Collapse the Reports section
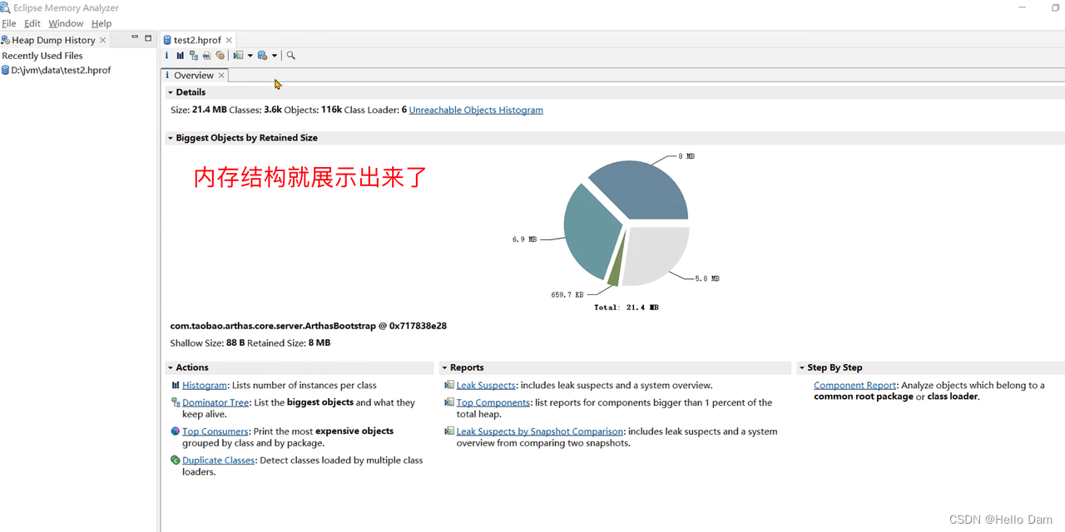The image size is (1065, 532). 444,367
